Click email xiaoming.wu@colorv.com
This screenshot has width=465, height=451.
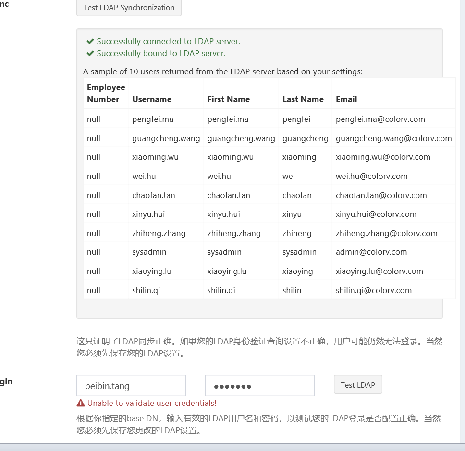point(383,157)
